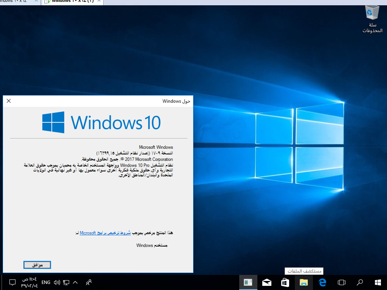Open the People icon in taskbar

tap(88, 282)
